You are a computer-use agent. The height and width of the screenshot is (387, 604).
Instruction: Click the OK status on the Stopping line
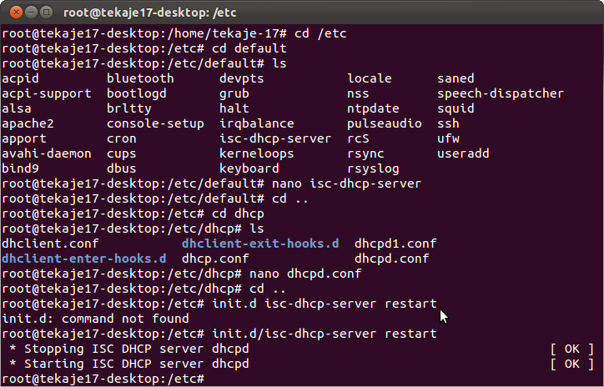click(572, 349)
